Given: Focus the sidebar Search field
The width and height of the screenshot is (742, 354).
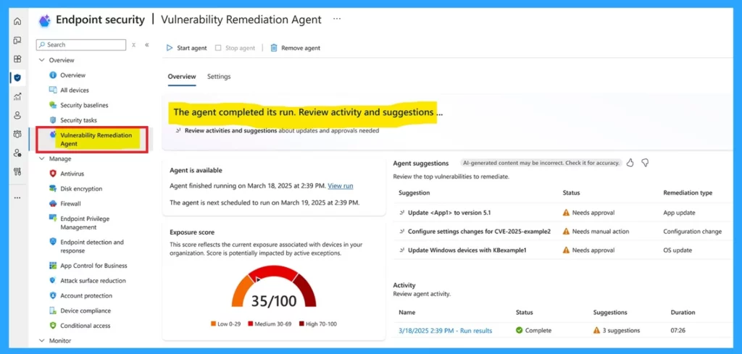Looking at the screenshot, I should (x=81, y=45).
